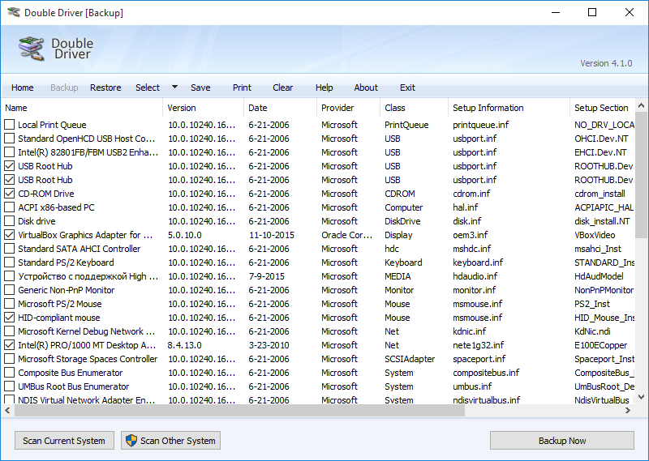Screen dimensions: 649x461
Task: Toggle the Local Print Queue checkbox
Action: pos(9,125)
